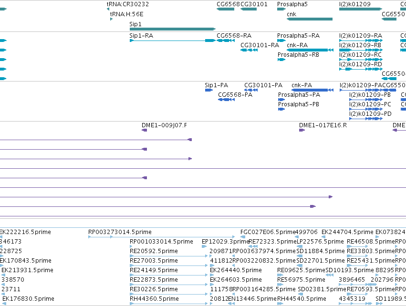
Task: Click the 4345319 EST label
Action: point(352,299)
